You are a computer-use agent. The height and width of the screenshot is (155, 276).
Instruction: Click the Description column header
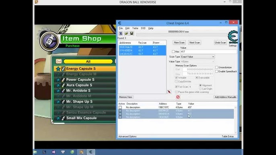pos(132,104)
